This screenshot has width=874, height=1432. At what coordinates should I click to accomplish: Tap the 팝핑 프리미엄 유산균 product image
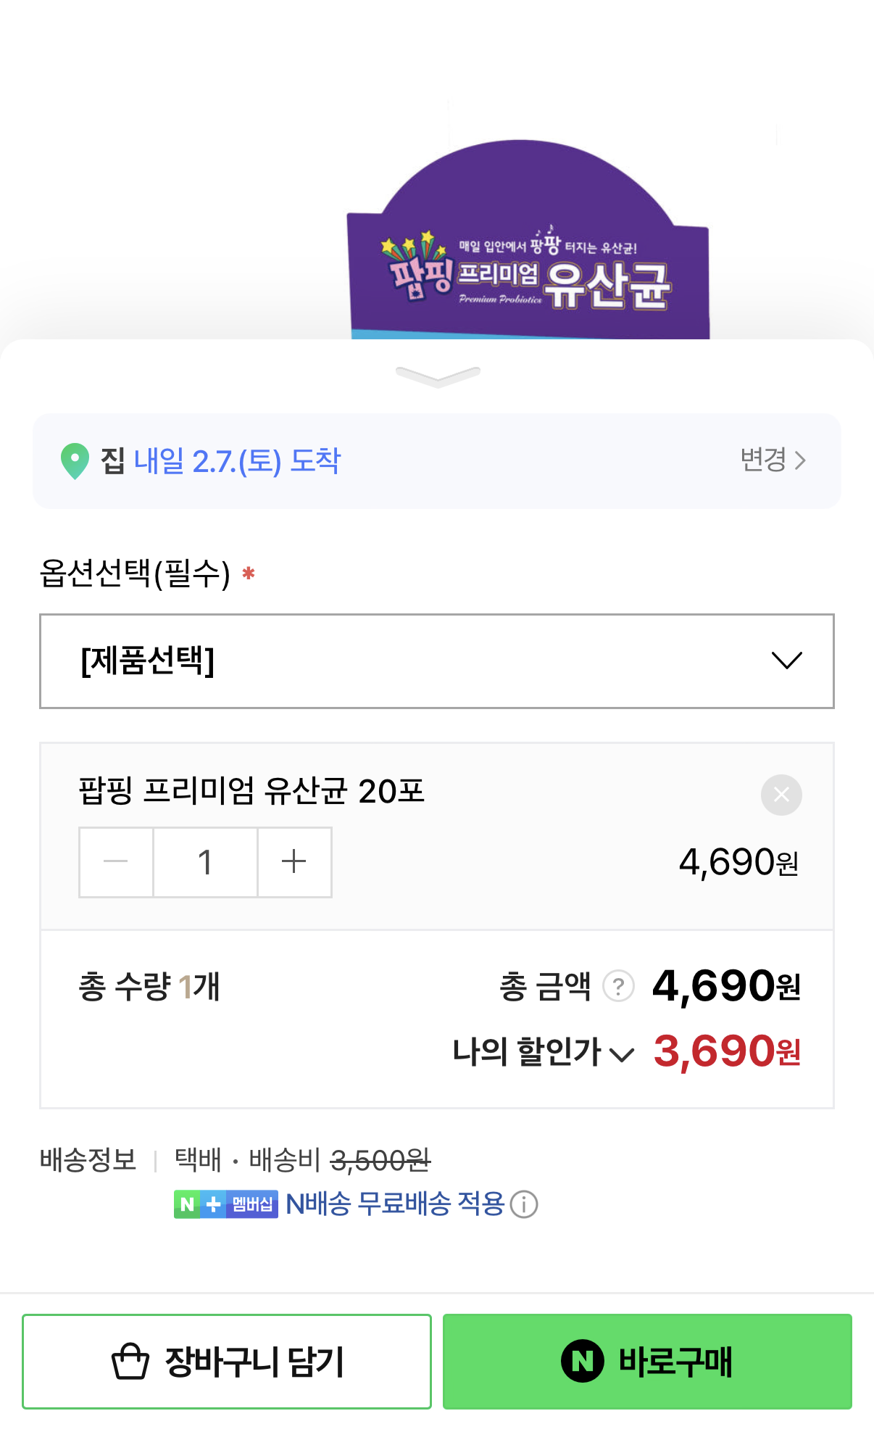point(528,239)
